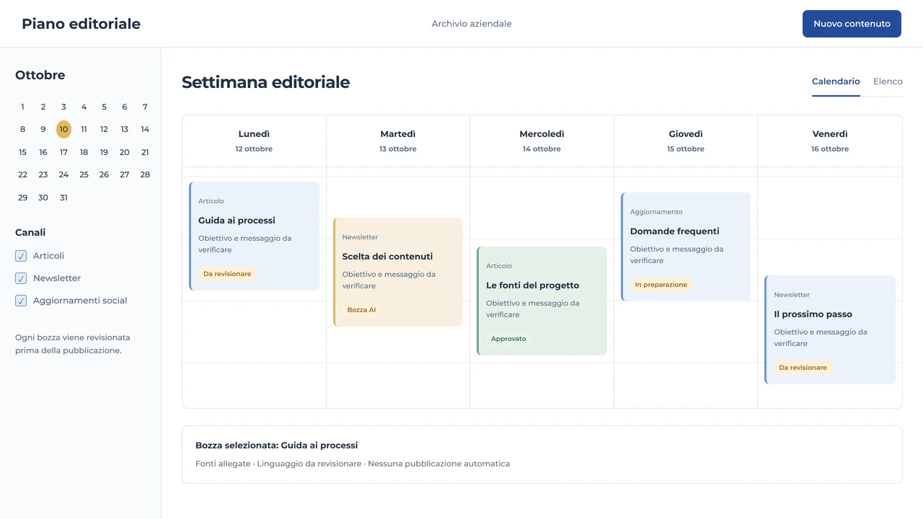Select day 31 in the mini calendar

click(x=63, y=198)
